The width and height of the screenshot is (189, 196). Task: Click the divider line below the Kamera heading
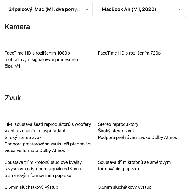pyautogui.click(x=95, y=37)
